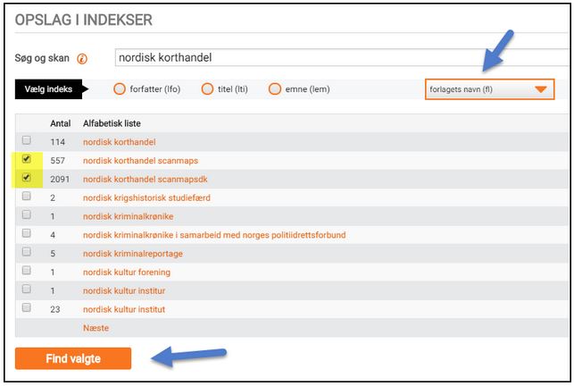Screen dimensions: 574x386
Task: Tick the nordisk kriminalkrønike checkbox (1 hit)
Action: (27, 215)
